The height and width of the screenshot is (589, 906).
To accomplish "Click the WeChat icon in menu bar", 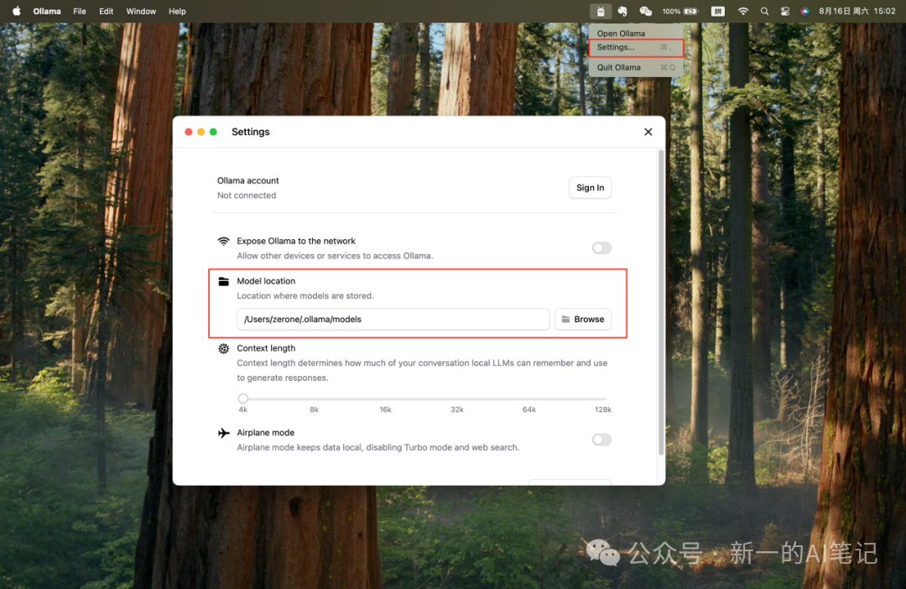I will (645, 11).
